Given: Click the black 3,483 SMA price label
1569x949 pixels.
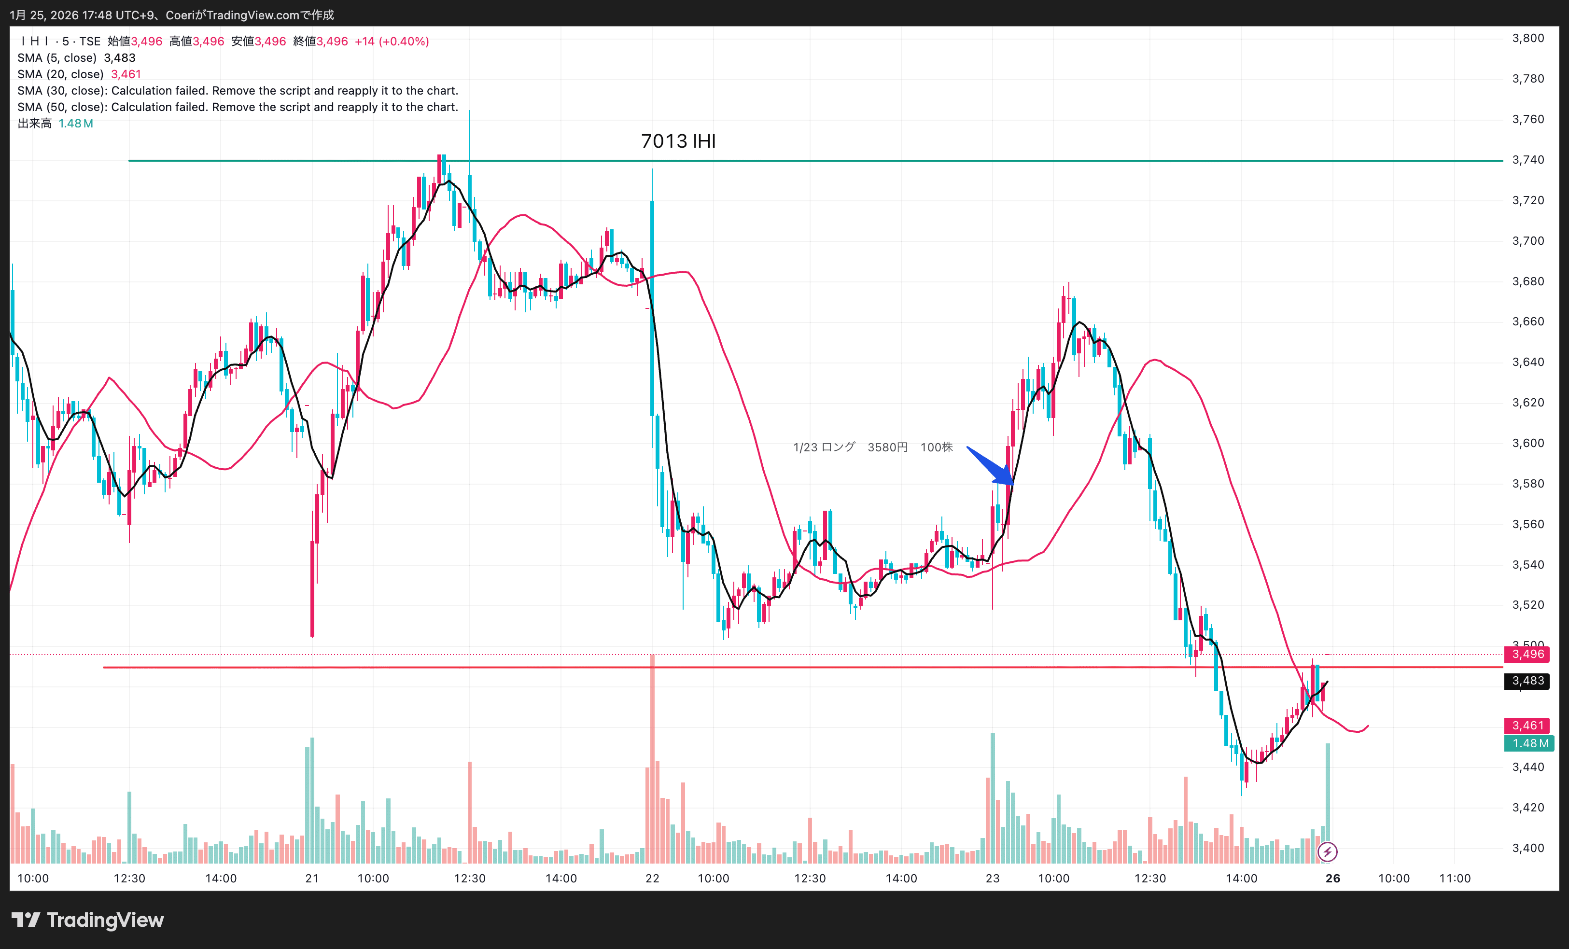Looking at the screenshot, I should (x=1527, y=681).
